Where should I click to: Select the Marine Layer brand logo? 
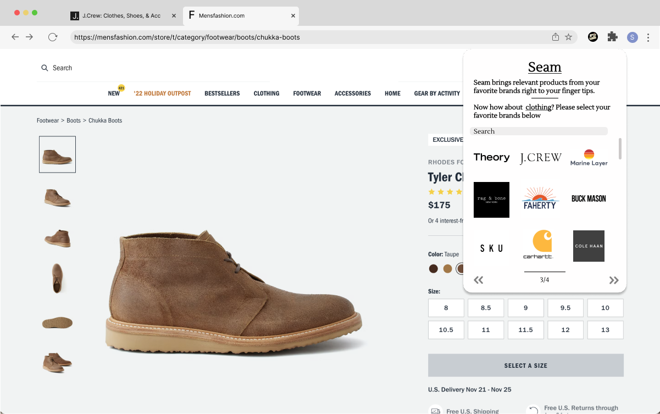pos(589,157)
